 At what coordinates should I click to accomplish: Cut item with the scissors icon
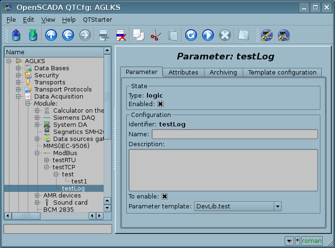[x=155, y=35]
